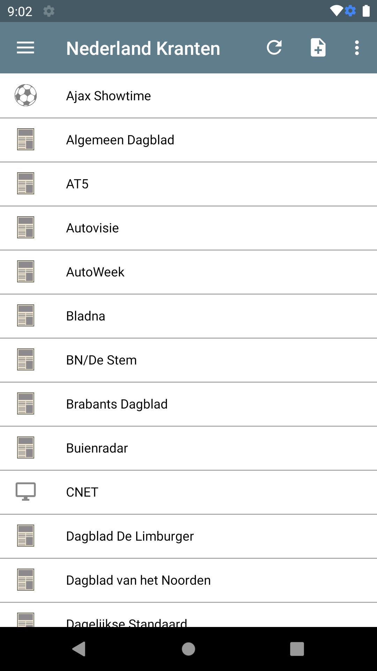Viewport: 377px width, 671px height.
Task: Open Dagblad De Limburger
Action: pos(130,536)
